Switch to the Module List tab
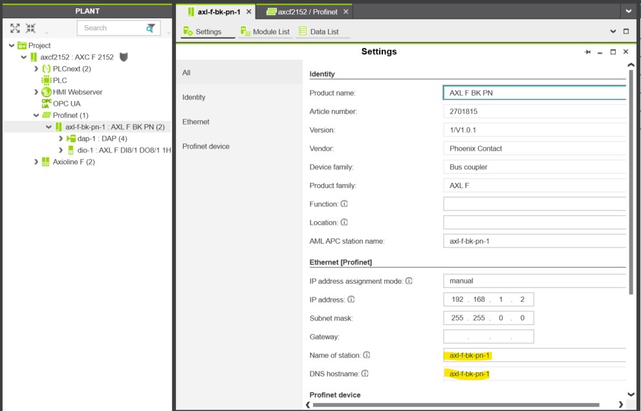The image size is (641, 411). pyautogui.click(x=265, y=32)
